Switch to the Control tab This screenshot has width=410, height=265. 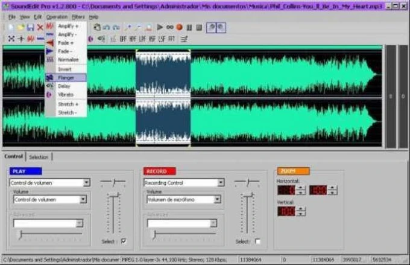point(14,156)
